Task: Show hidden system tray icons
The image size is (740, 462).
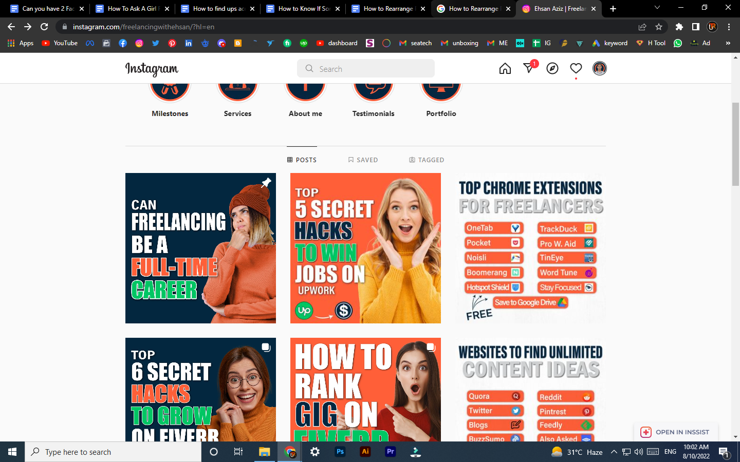Action: pyautogui.click(x=614, y=452)
